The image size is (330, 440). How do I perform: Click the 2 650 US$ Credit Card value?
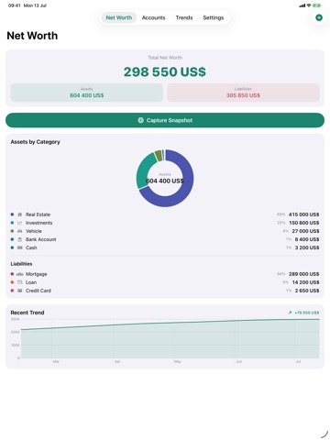tap(307, 291)
